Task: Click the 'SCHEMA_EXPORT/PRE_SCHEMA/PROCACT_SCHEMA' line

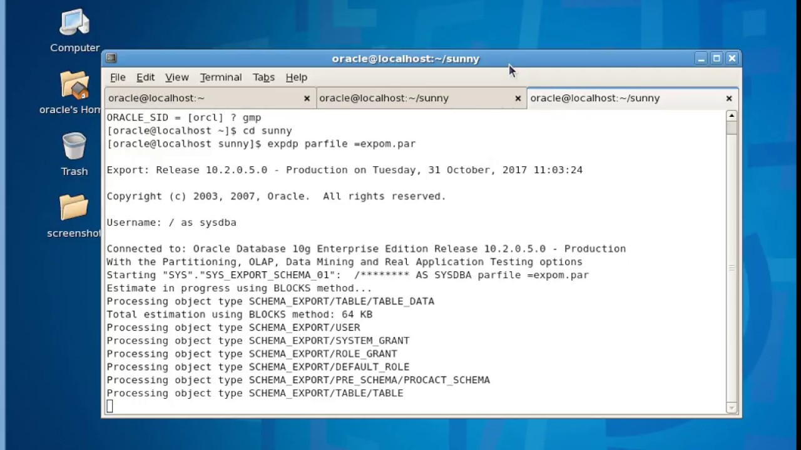Action: click(x=298, y=380)
